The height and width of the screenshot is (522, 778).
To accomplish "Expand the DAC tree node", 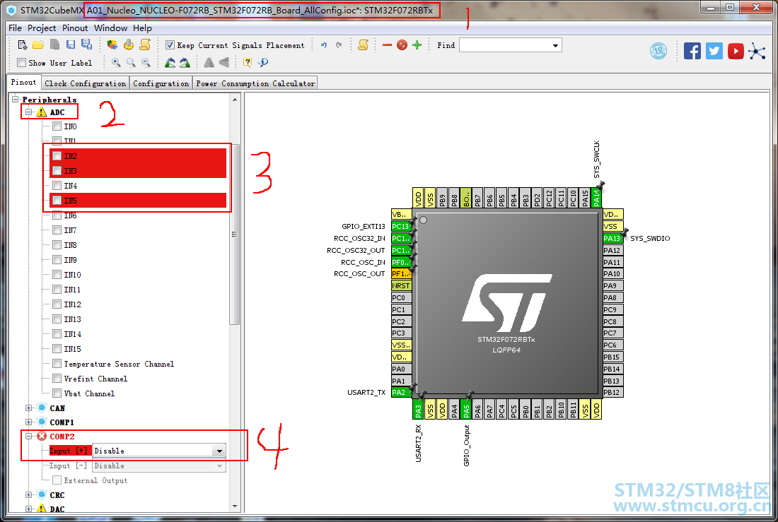I will pos(29,509).
